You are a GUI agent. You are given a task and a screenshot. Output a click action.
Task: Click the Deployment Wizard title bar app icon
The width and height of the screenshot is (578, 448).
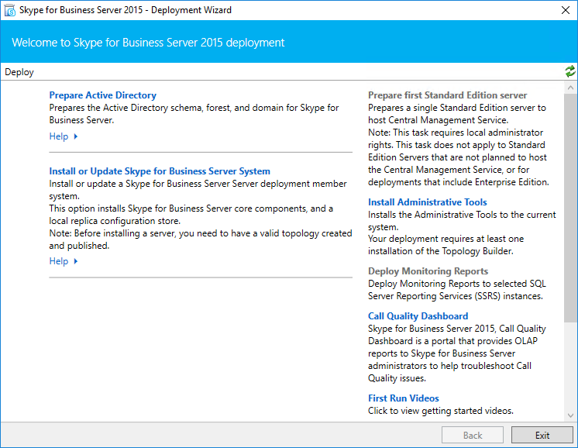point(10,11)
